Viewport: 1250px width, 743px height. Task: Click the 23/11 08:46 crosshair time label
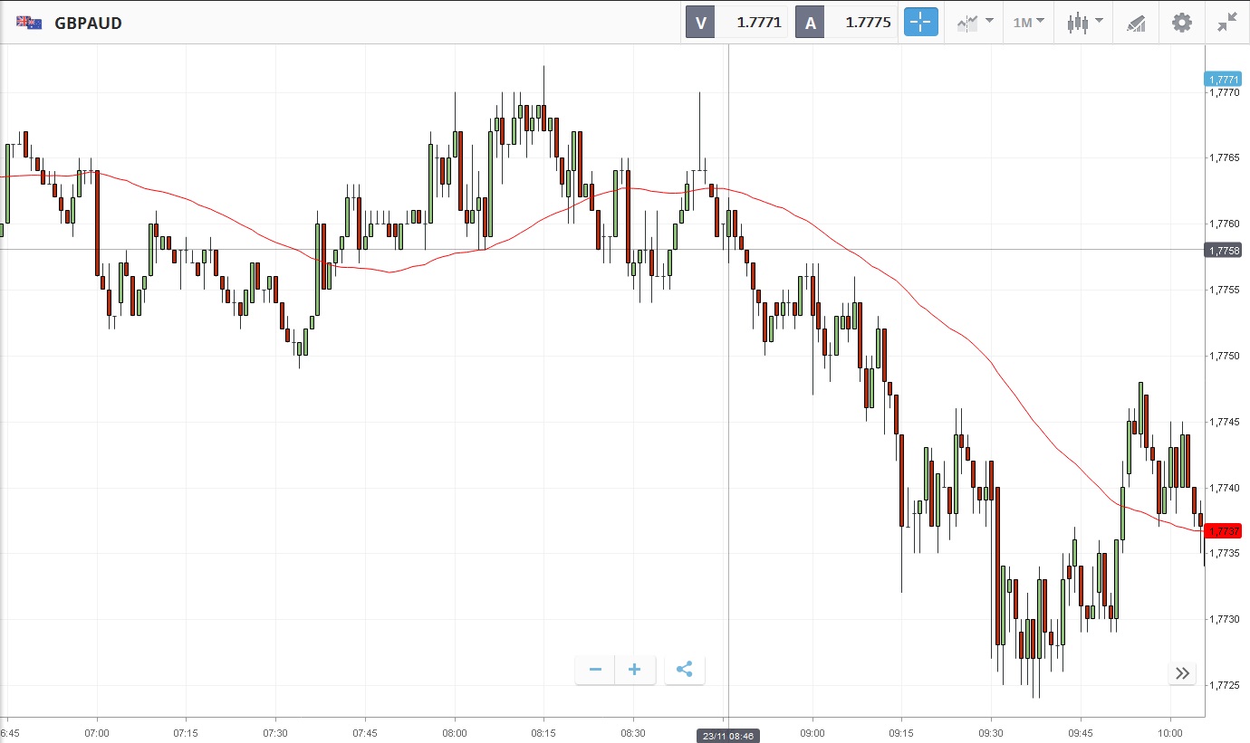pyautogui.click(x=729, y=736)
